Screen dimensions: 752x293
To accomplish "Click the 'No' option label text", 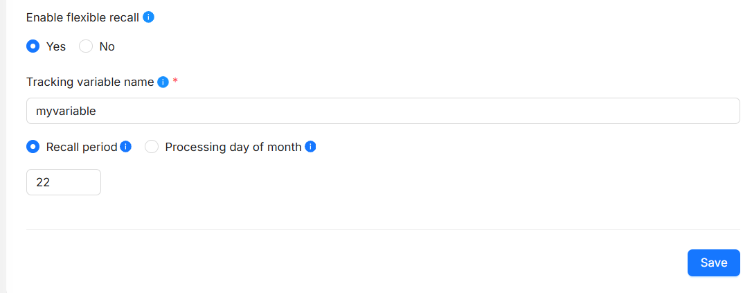I will pyautogui.click(x=107, y=46).
